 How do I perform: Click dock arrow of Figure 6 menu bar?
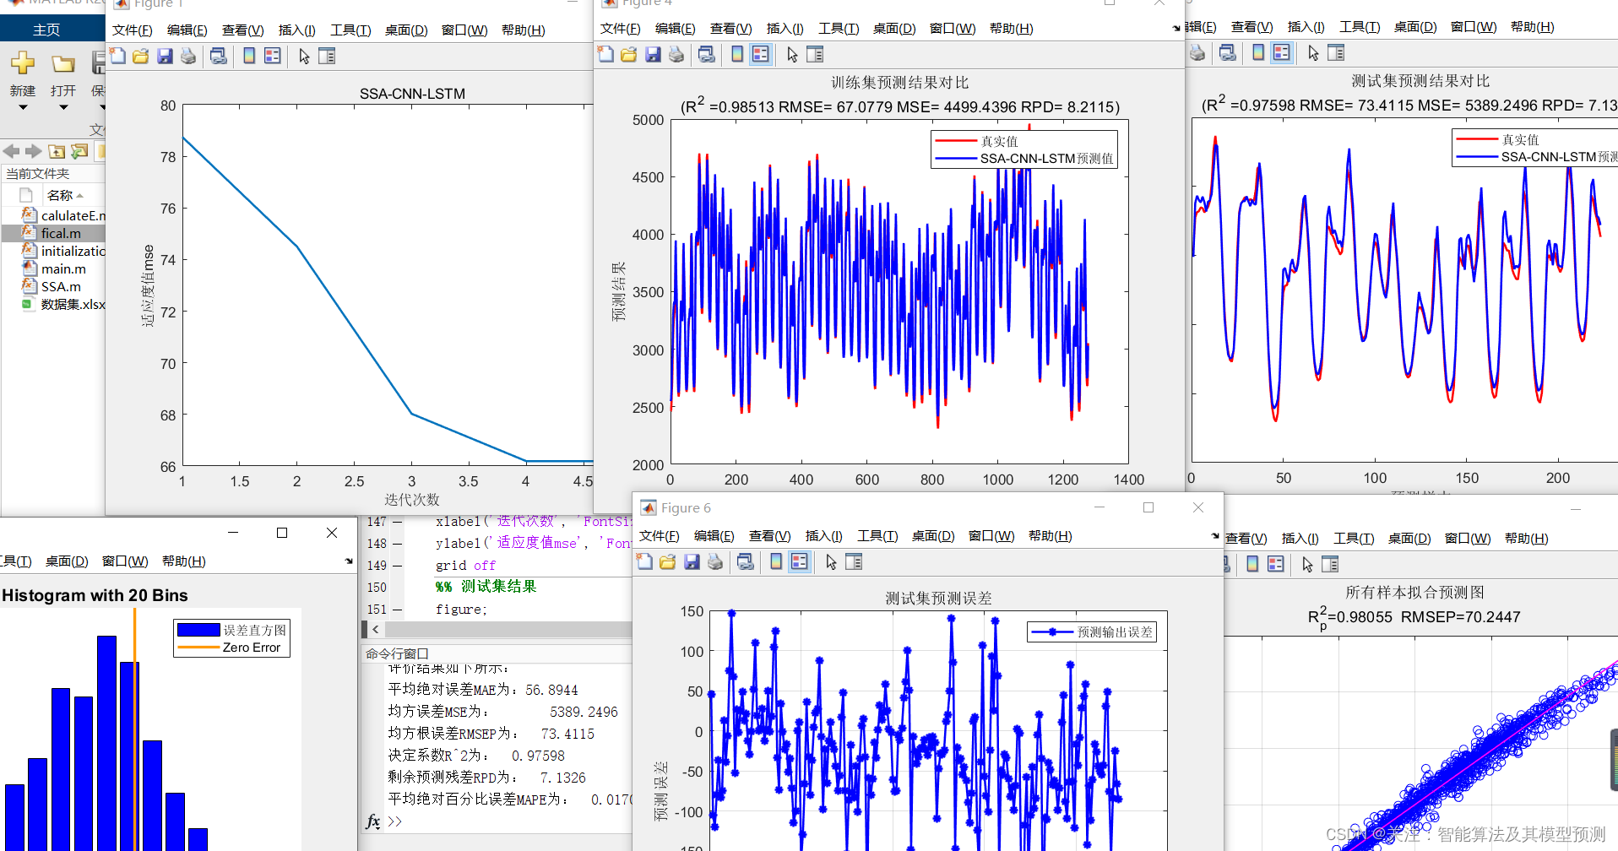point(1215,535)
